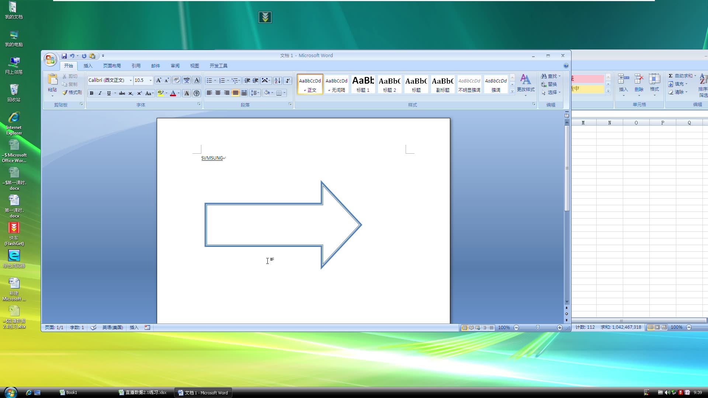Open the Office button orb
The image size is (708, 398).
coord(50,59)
